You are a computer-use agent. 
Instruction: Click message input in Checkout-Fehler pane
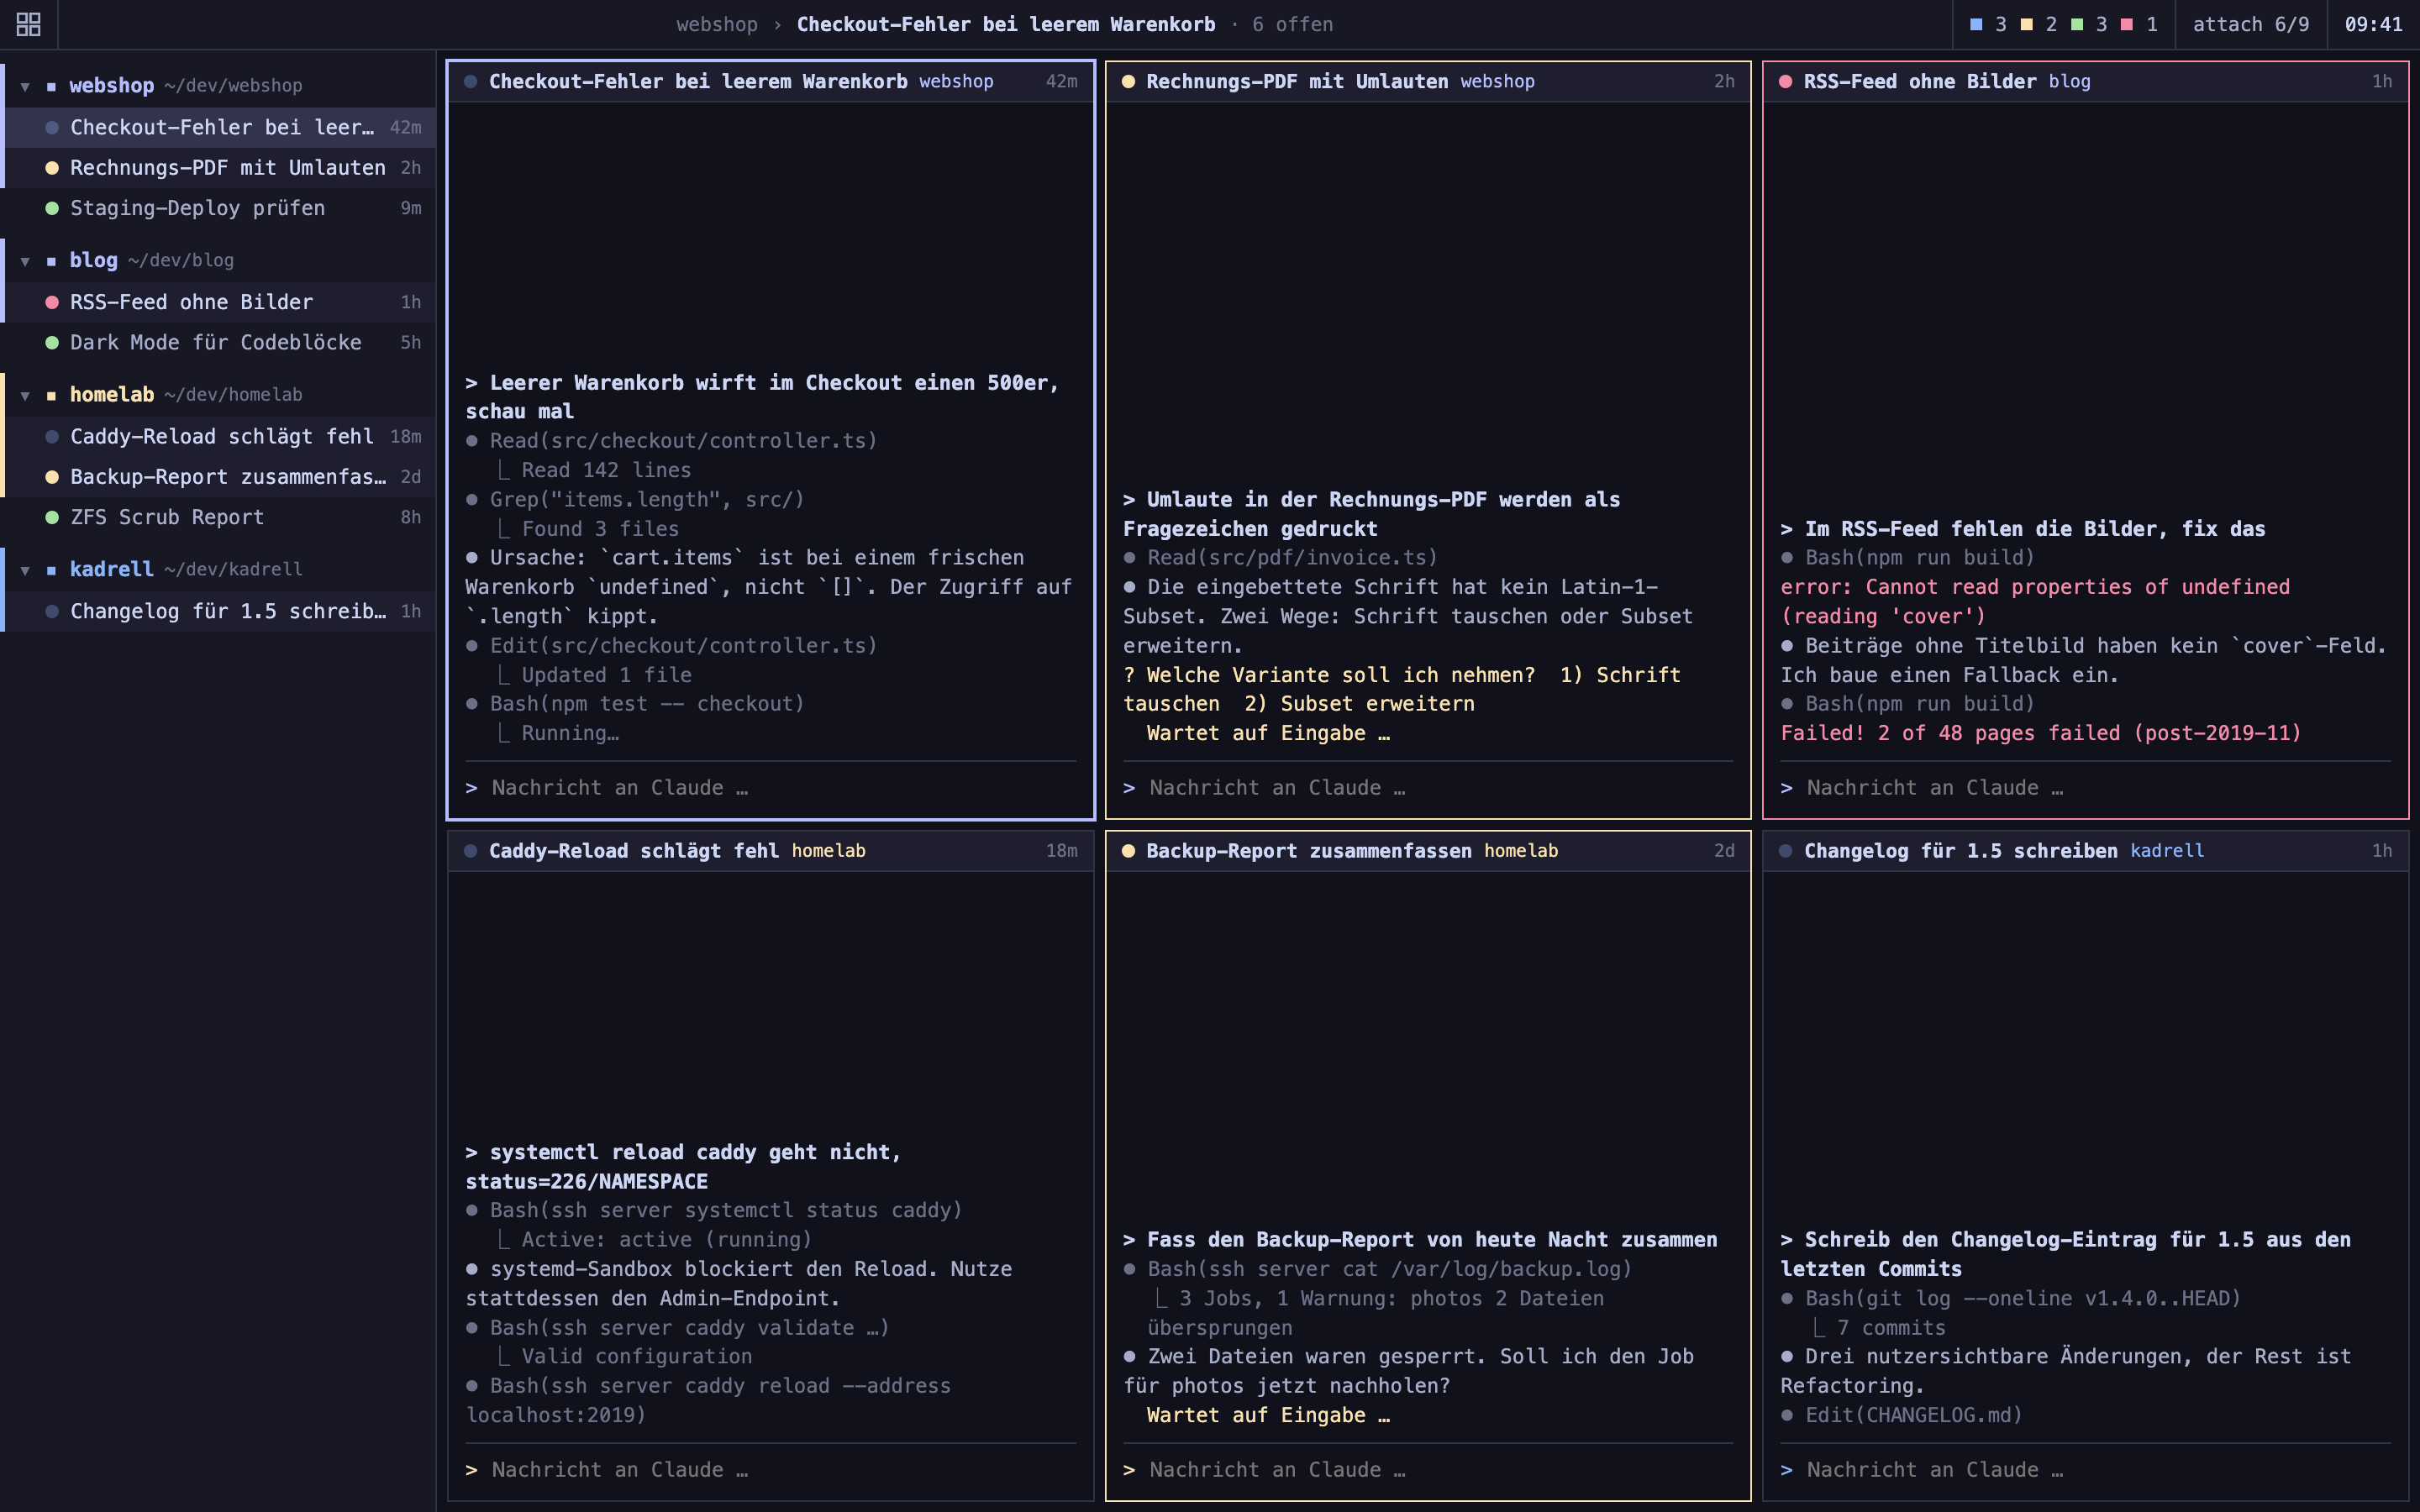tap(771, 788)
